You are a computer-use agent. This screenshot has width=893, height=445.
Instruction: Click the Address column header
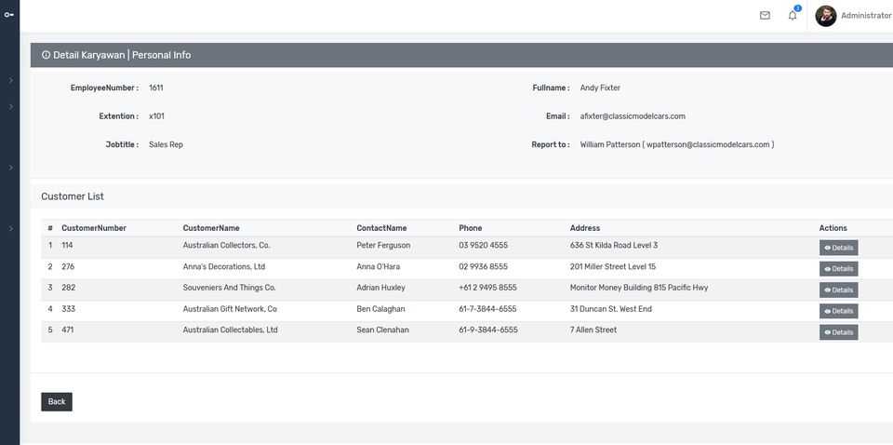point(585,228)
